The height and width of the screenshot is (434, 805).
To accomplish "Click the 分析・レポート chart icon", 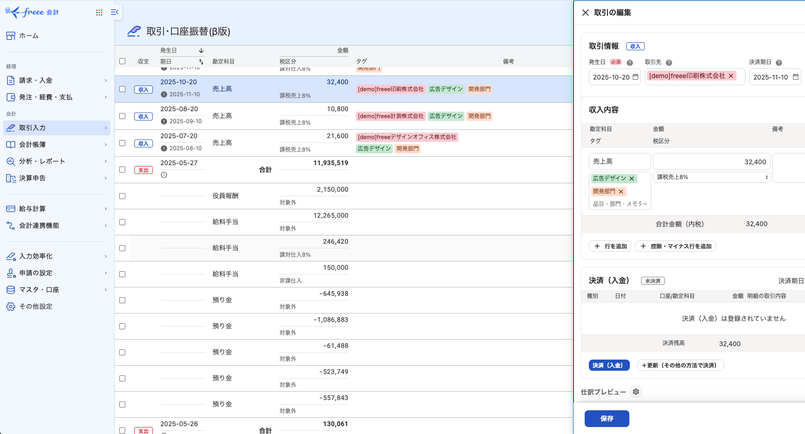I will 11,161.
